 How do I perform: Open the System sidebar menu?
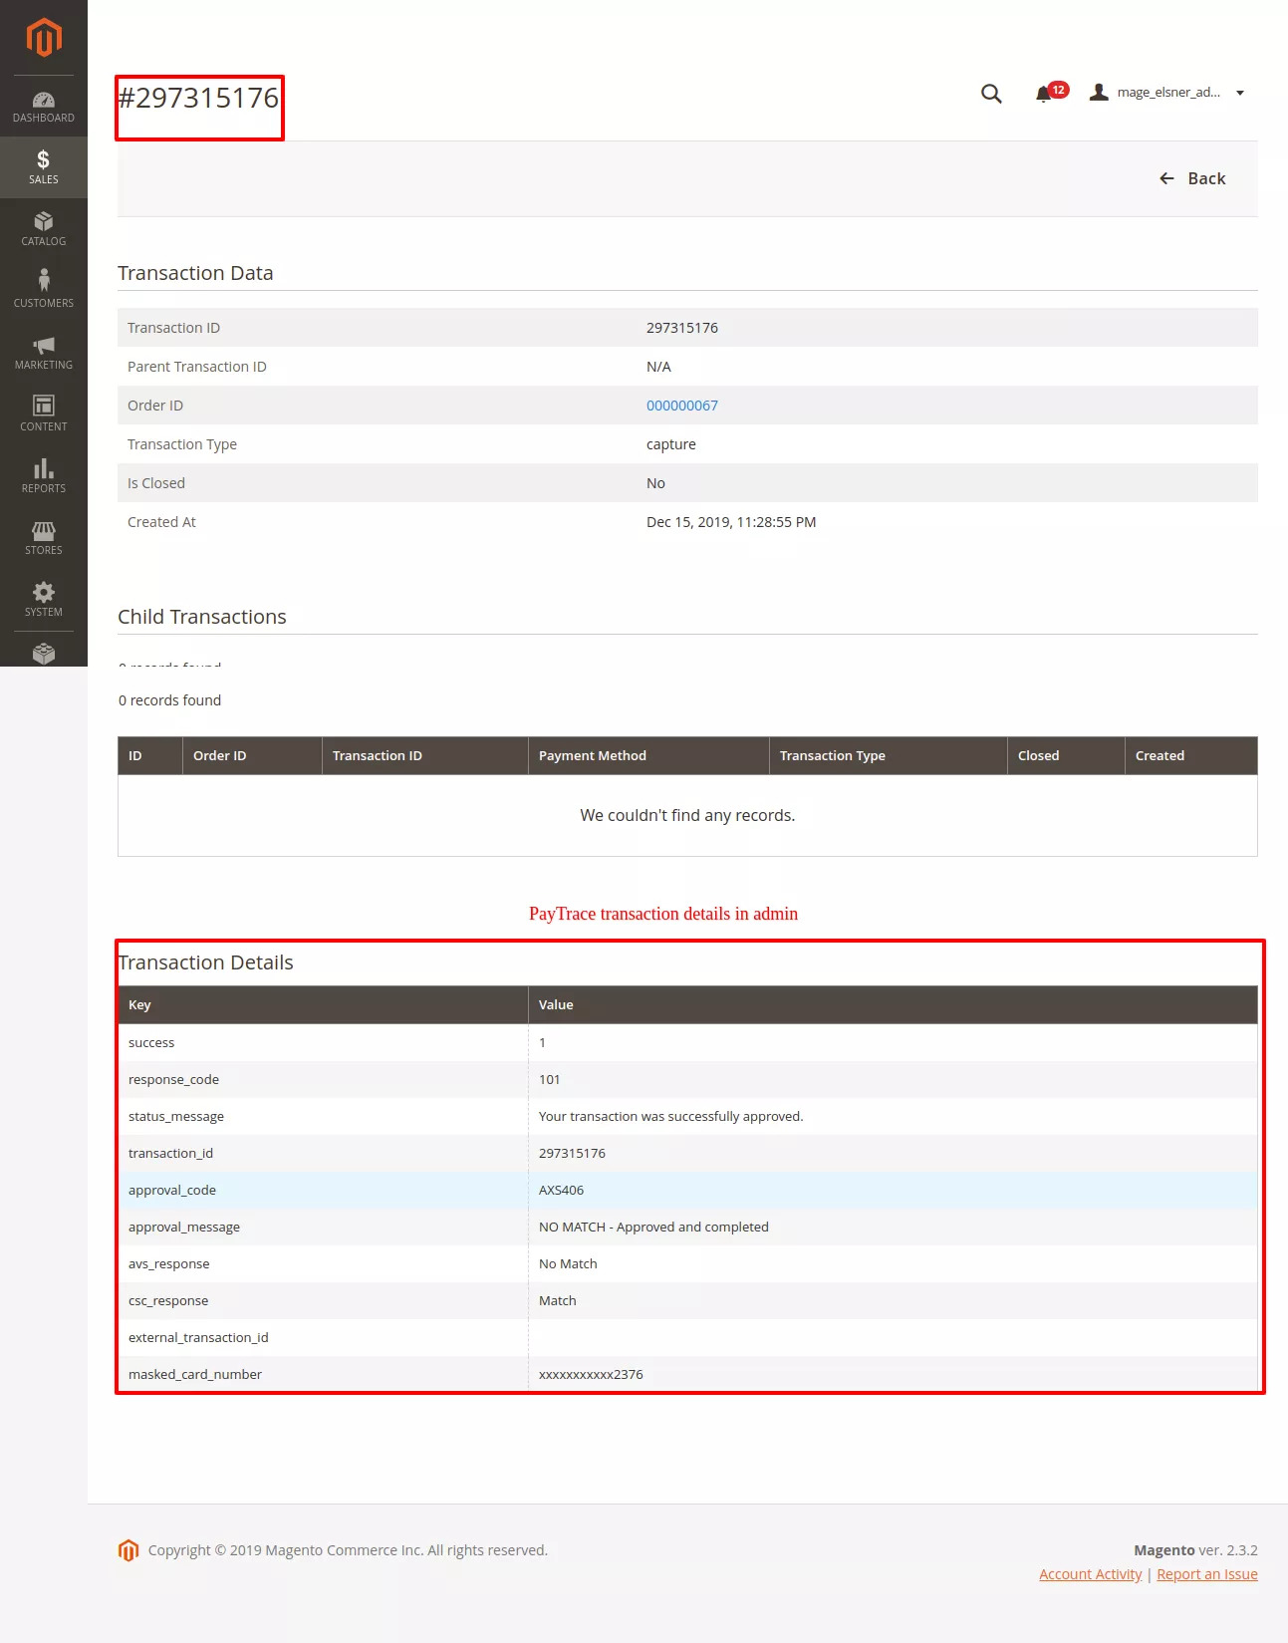44,599
